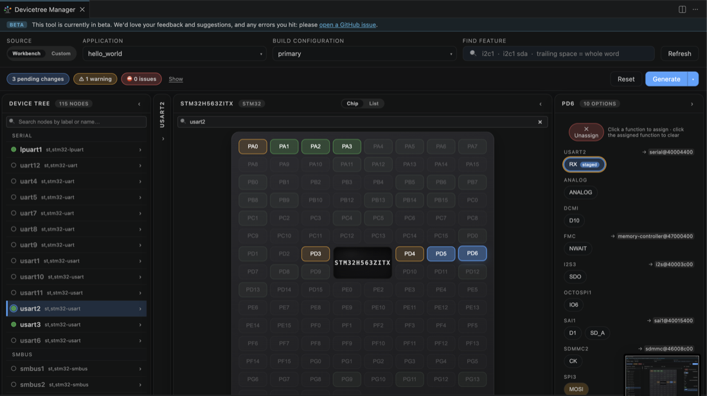Open the Build Configuration primary dropdown
This screenshot has height=396, width=707.
click(x=364, y=53)
